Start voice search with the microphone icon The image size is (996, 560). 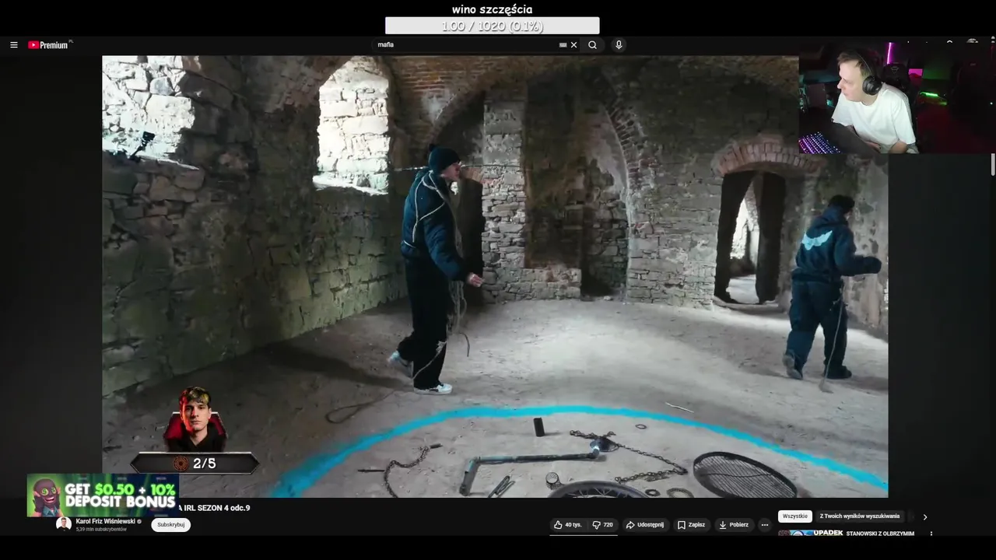(x=619, y=45)
